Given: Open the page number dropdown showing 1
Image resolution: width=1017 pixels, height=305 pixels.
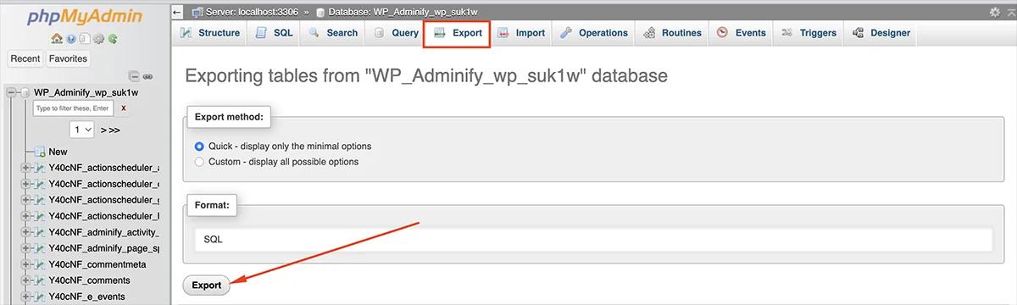Looking at the screenshot, I should (82, 130).
